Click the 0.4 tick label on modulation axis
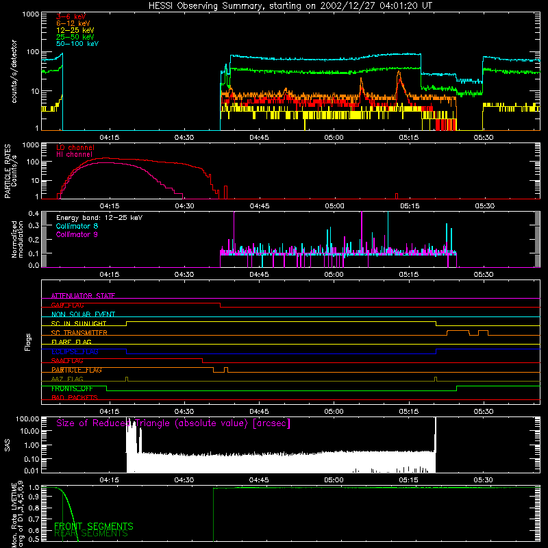Image resolution: width=548 pixels, height=548 pixels. coord(34,214)
